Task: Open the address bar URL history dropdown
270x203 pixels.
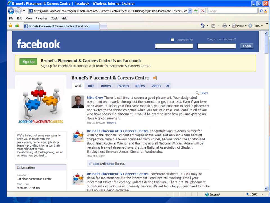Action: pyautogui.click(x=190, y=11)
